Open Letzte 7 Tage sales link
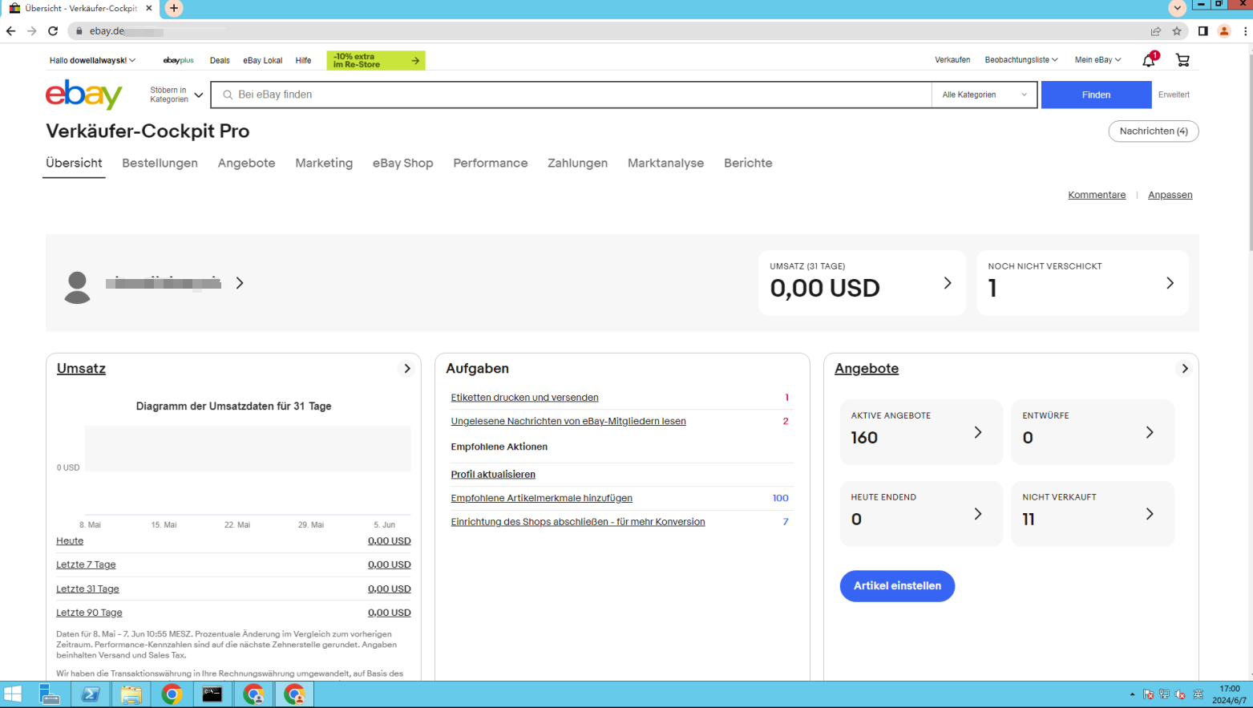 86,564
